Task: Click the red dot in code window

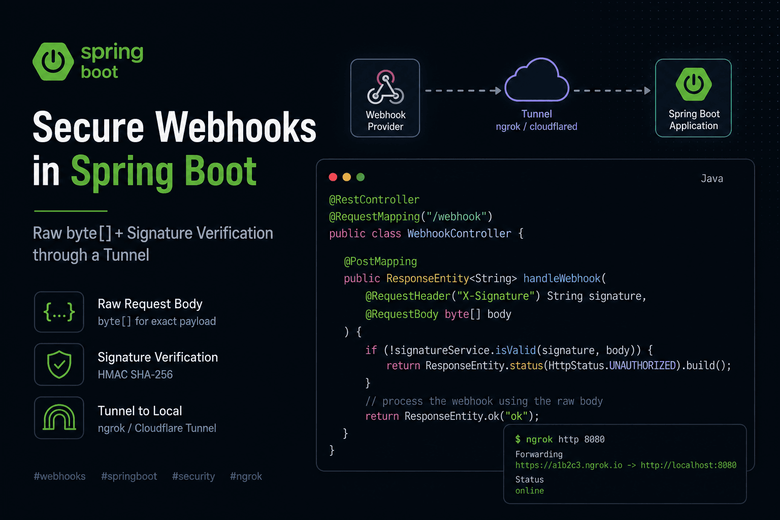Action: tap(333, 177)
